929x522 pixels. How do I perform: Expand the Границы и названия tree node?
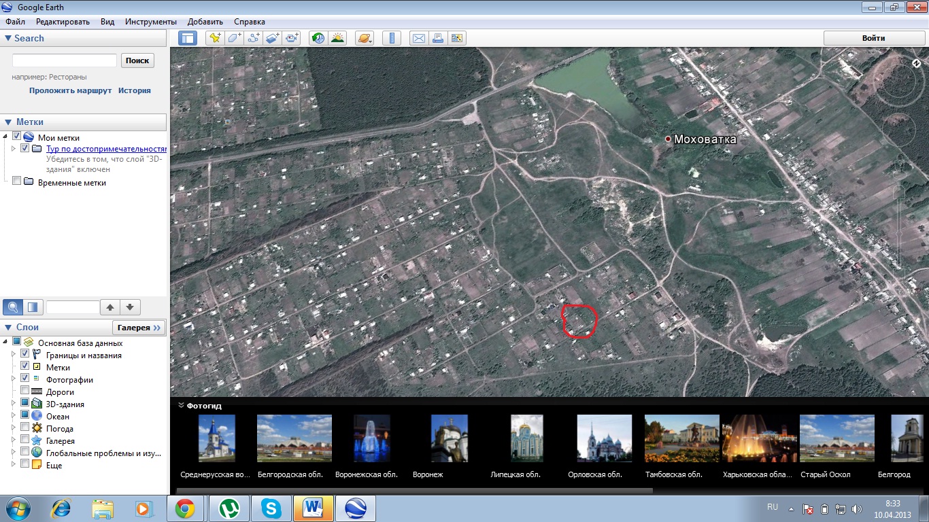coord(13,355)
